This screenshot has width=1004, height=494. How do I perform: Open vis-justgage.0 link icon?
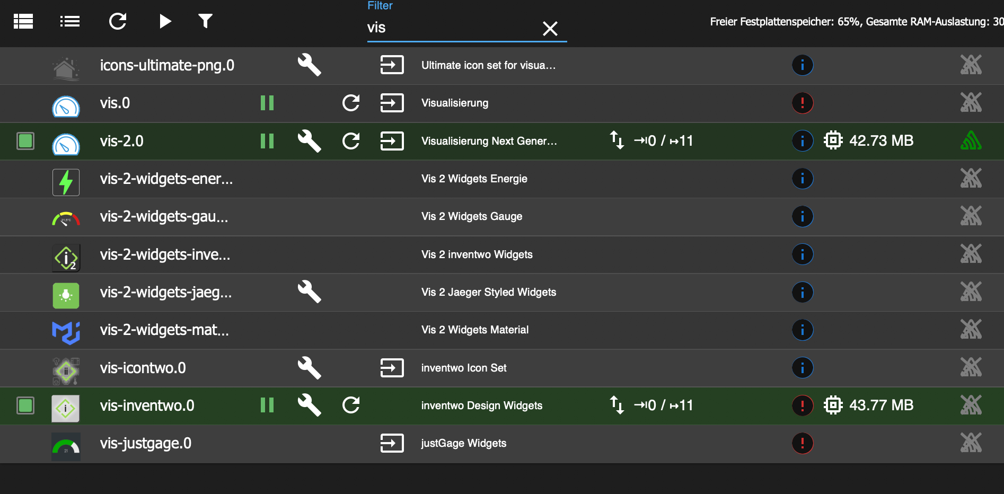click(392, 443)
